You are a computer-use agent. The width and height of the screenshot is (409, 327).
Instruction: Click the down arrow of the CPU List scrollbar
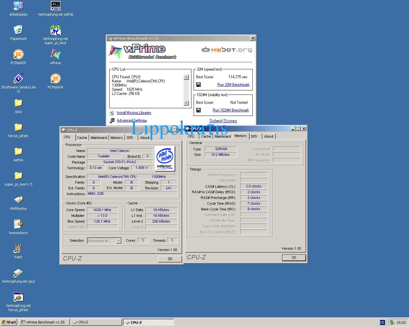pyautogui.click(x=186, y=103)
